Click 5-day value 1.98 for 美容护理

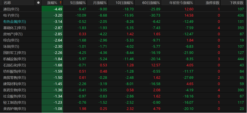(83, 109)
